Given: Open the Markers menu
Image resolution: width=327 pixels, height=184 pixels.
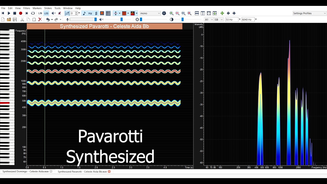Looking at the screenshot, I should tap(37, 8).
